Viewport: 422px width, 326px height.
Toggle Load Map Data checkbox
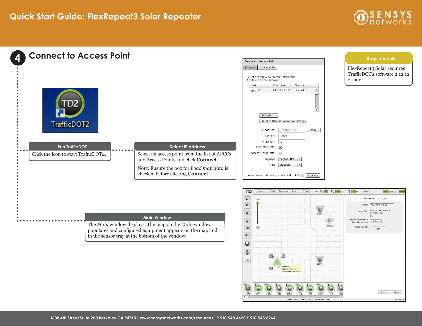[x=280, y=148]
